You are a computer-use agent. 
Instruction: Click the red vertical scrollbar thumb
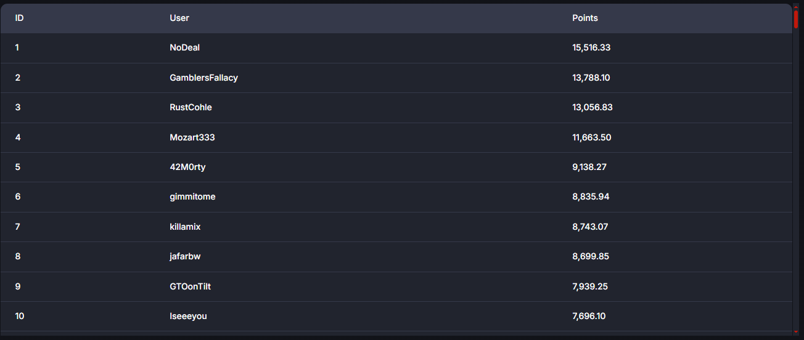point(796,18)
